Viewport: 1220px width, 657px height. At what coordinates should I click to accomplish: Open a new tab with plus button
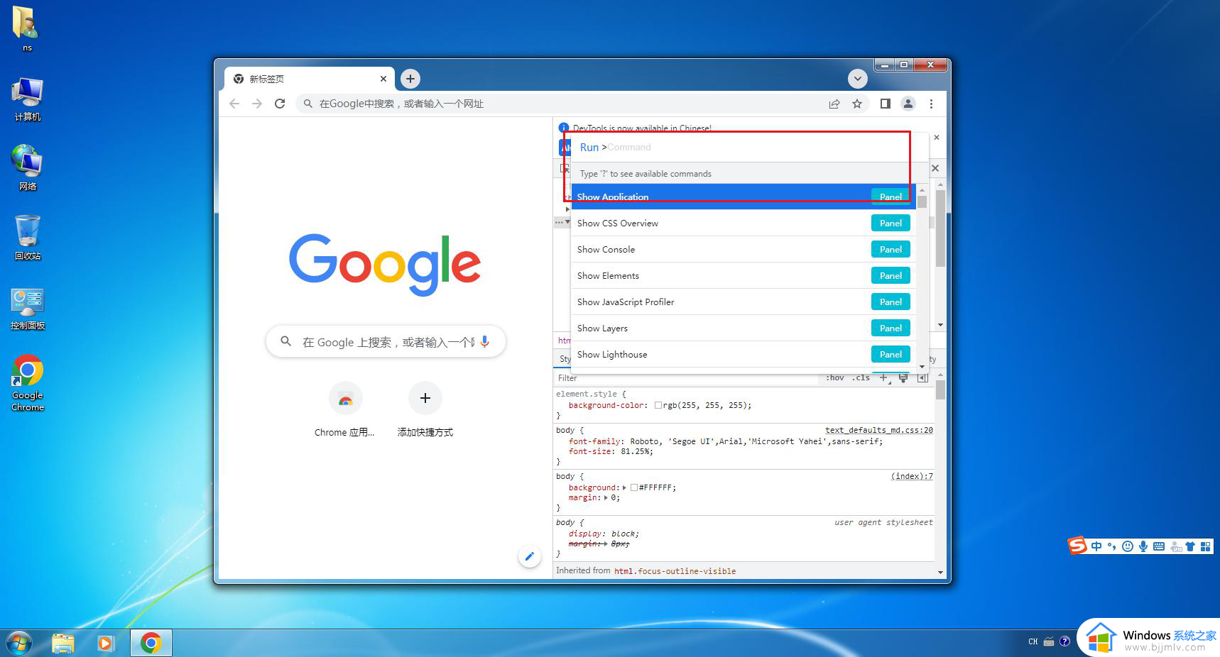coord(410,79)
